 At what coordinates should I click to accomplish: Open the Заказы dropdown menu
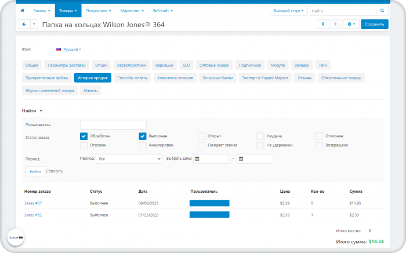42,10
